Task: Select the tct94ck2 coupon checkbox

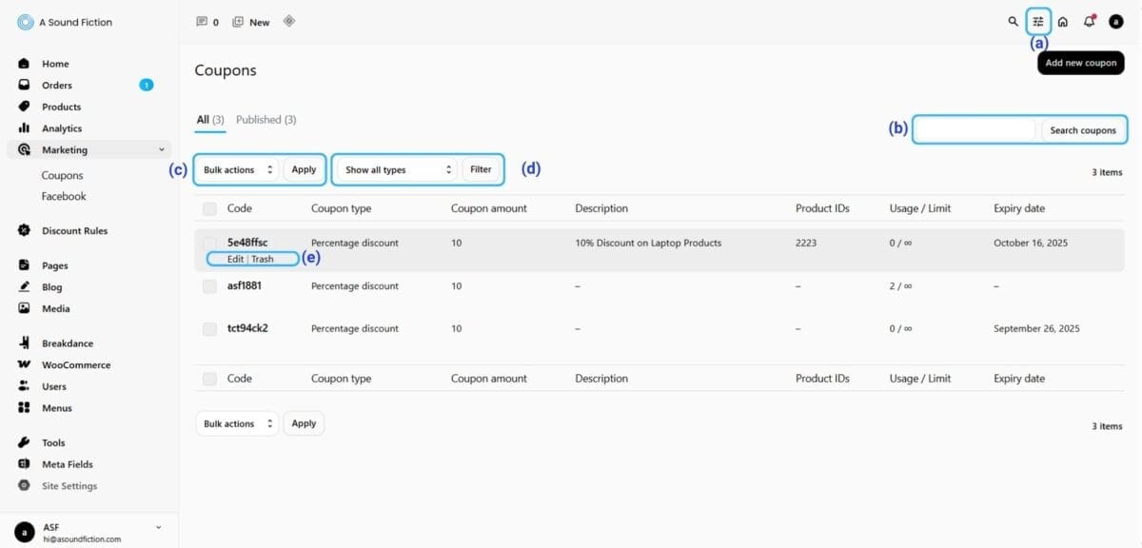Action: (x=209, y=329)
